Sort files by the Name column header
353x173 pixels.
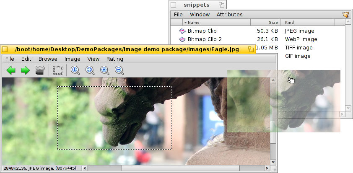[x=216, y=23]
